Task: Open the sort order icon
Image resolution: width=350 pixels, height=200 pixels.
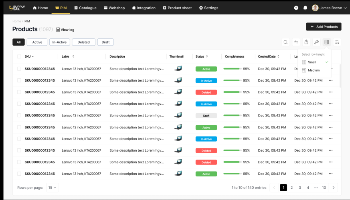Action: click(x=337, y=42)
